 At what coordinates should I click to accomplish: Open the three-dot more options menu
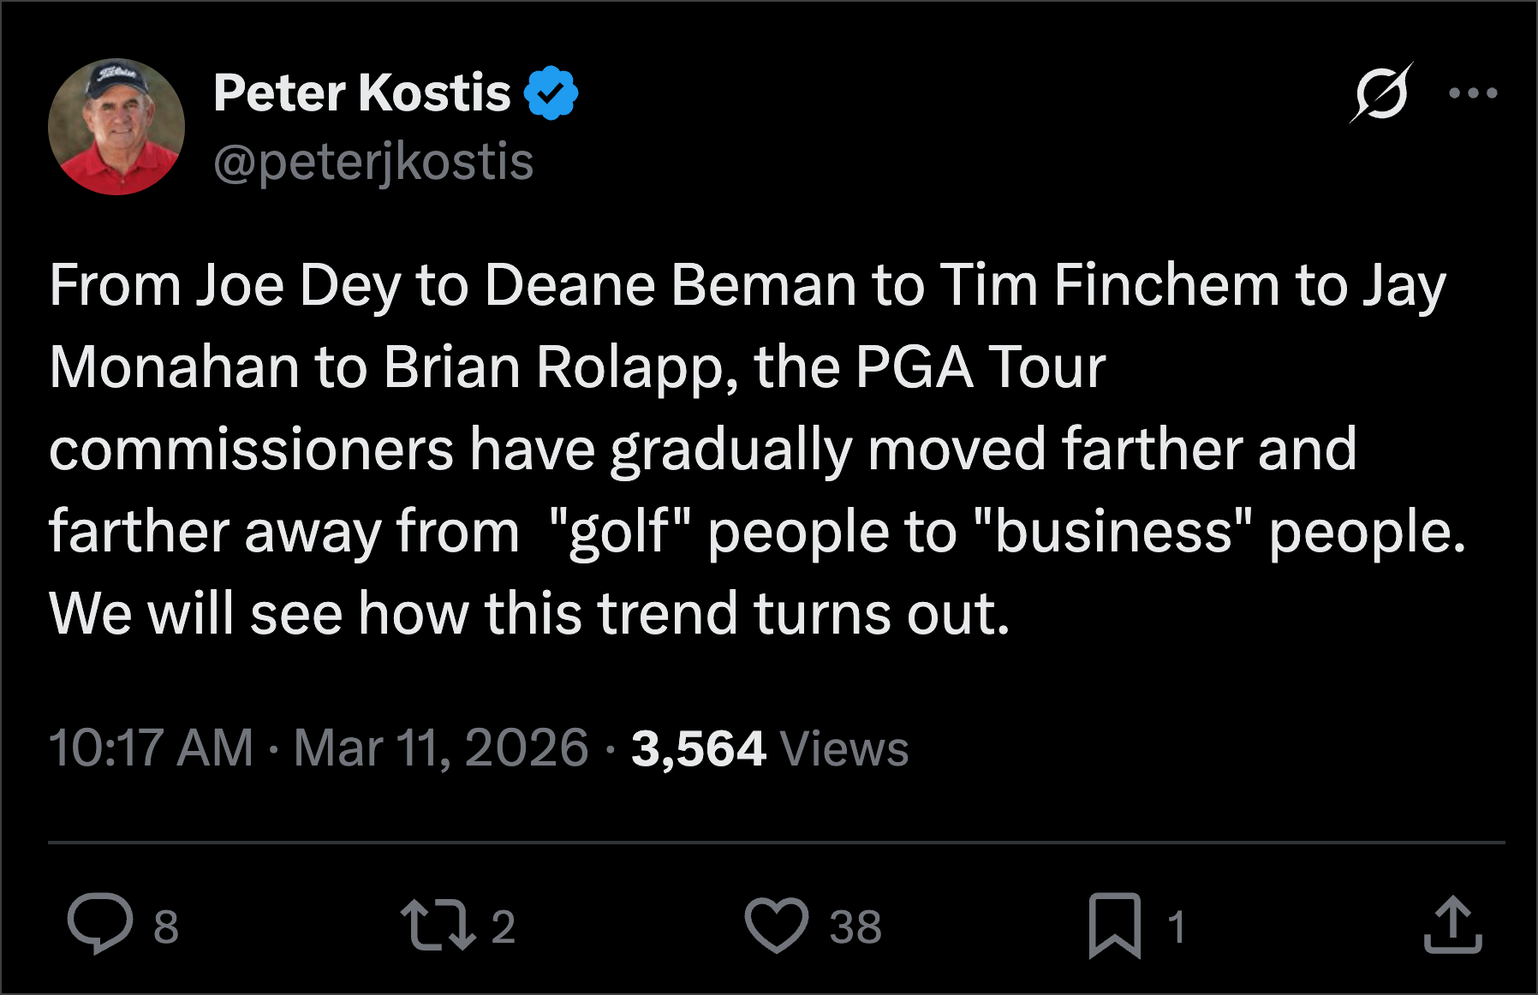[x=1473, y=92]
